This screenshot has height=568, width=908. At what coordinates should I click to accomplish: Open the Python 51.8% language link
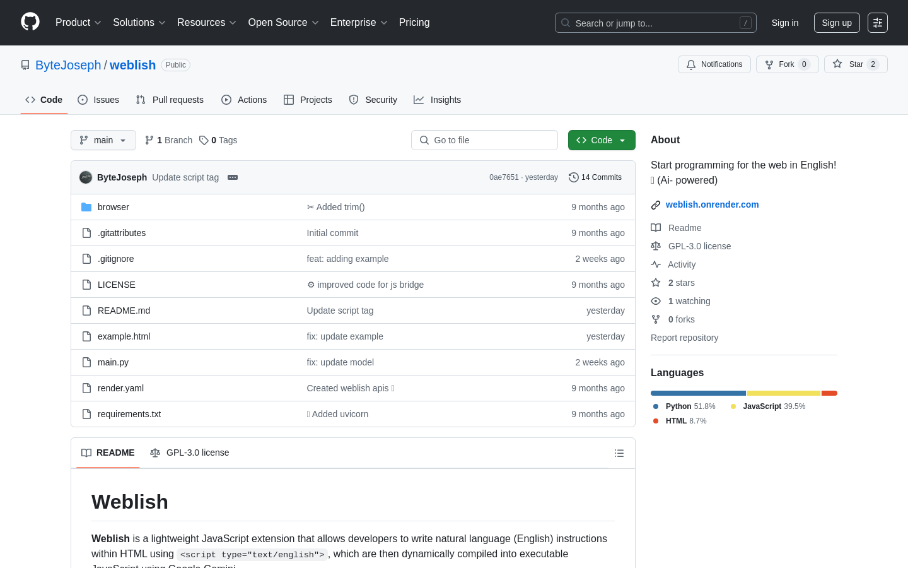point(684,406)
